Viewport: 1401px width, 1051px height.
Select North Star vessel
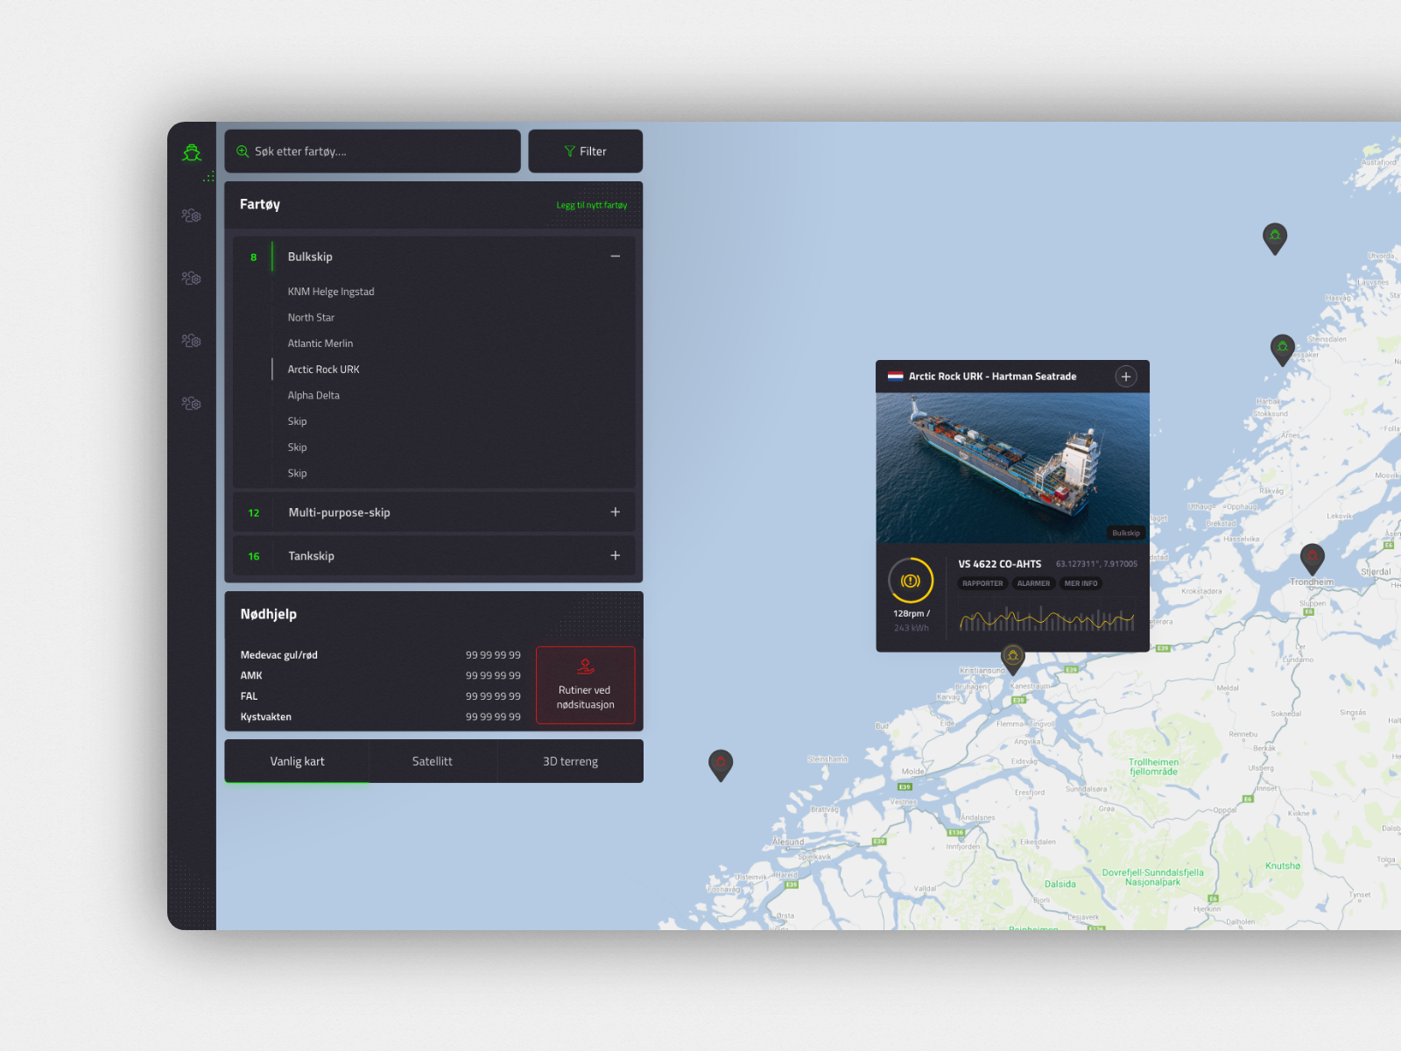coord(311,318)
